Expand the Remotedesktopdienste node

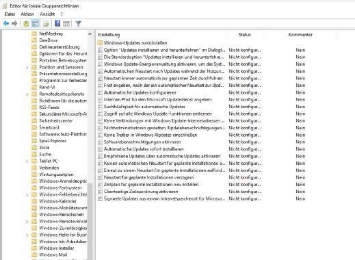click(x=27, y=94)
